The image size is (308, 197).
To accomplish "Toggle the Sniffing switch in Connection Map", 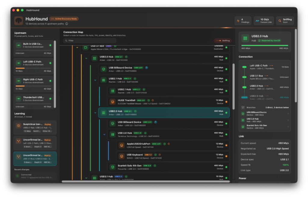I will click(x=223, y=41).
